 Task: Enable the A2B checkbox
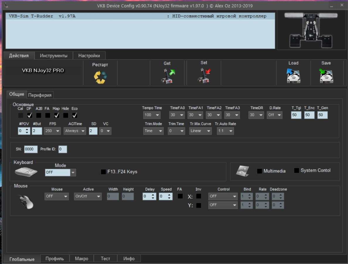(39, 115)
